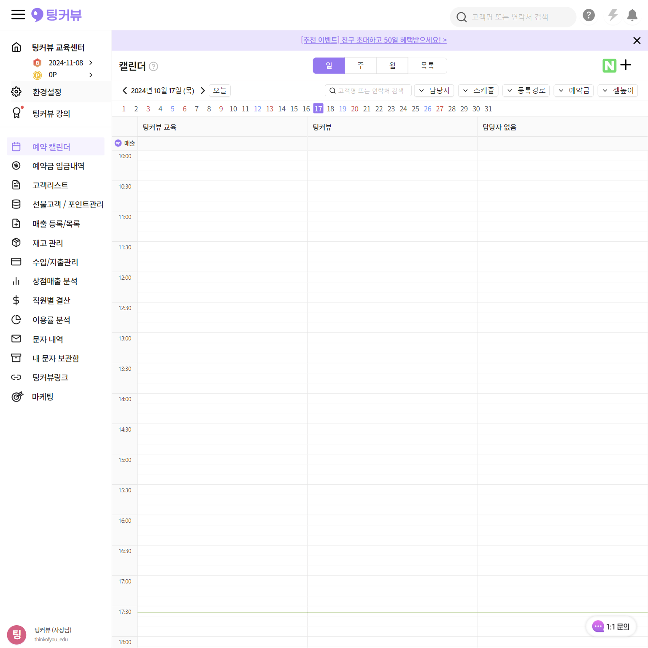Image resolution: width=648 pixels, height=648 pixels.
Task: Switch to 월 month view tab
Action: [392, 66]
